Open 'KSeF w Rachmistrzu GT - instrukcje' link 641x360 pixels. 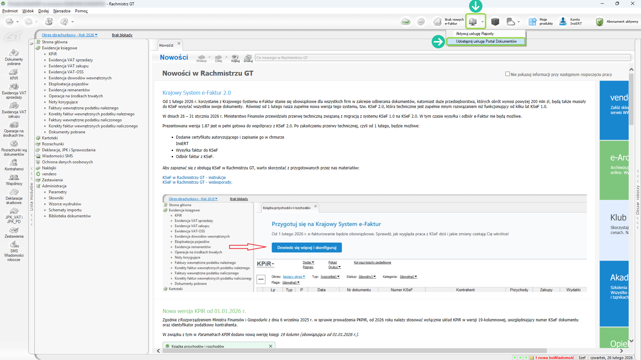click(194, 178)
